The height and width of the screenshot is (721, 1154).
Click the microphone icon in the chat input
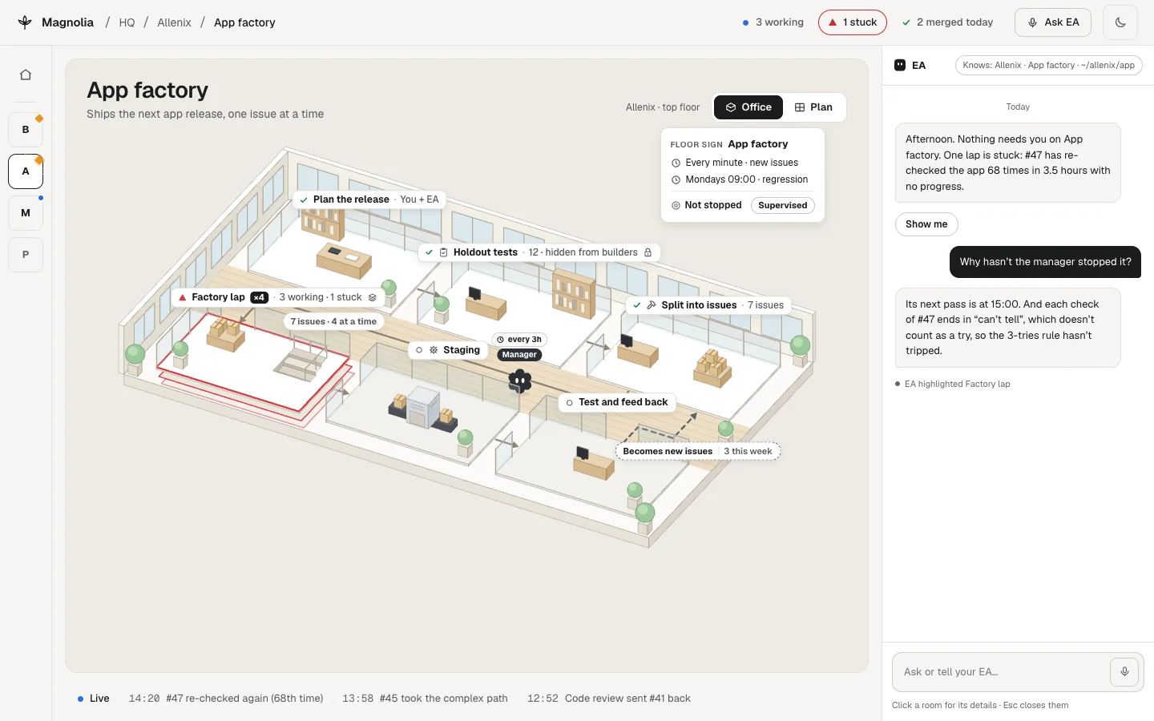tap(1124, 672)
